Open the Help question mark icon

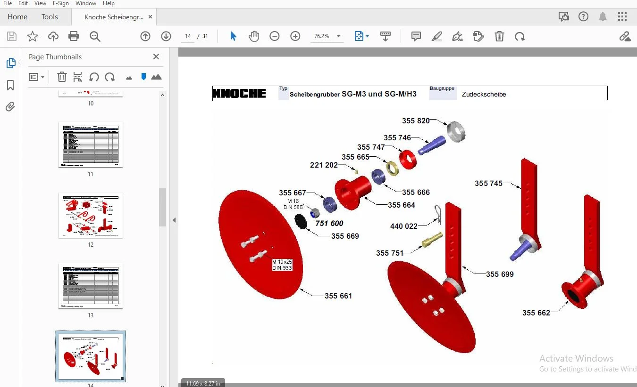click(x=584, y=17)
